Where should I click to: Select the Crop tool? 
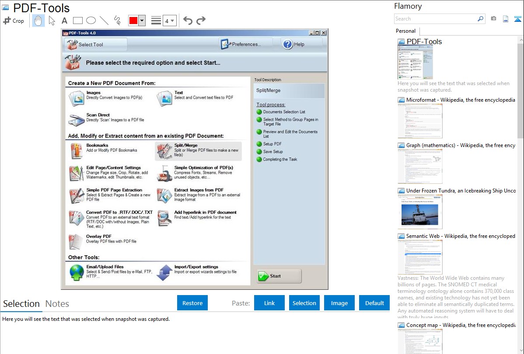click(14, 21)
